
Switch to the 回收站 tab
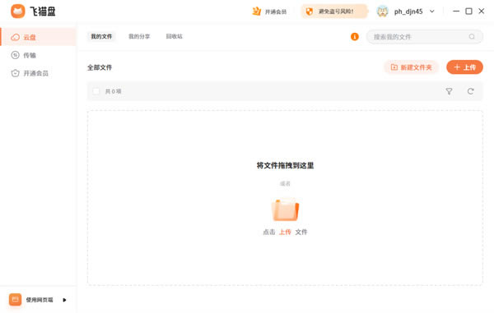[x=175, y=36]
